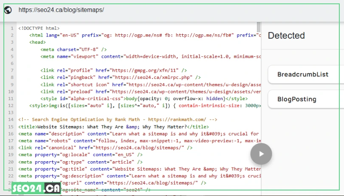Open the BlogPosting detected item

[306, 99]
